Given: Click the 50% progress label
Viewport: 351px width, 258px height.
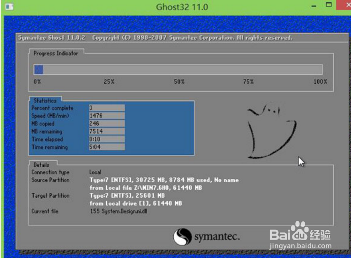Looking at the screenshot, I should (x=180, y=82).
